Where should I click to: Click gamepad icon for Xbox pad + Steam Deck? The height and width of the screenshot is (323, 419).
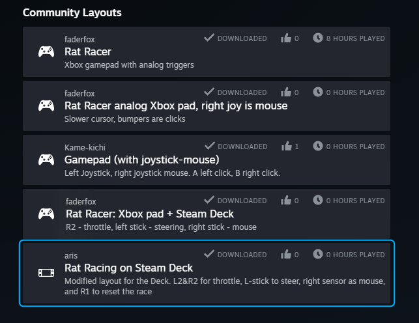[46, 214]
